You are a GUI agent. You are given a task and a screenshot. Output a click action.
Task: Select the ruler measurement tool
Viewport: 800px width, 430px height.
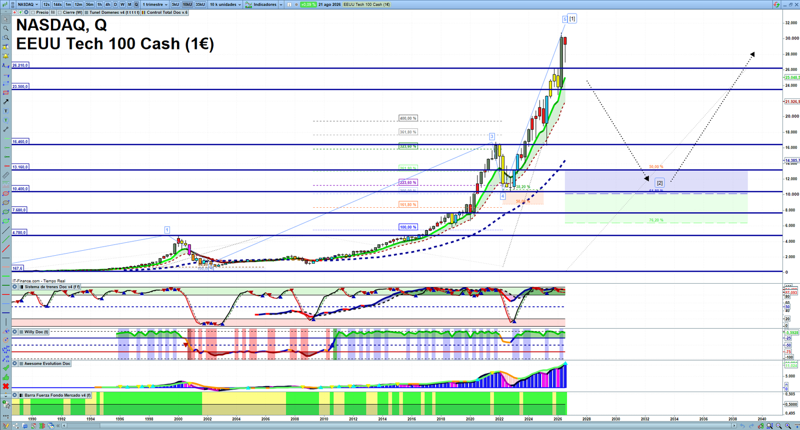click(5, 175)
